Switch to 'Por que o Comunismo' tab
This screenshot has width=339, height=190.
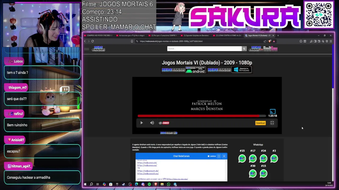click(163, 35)
